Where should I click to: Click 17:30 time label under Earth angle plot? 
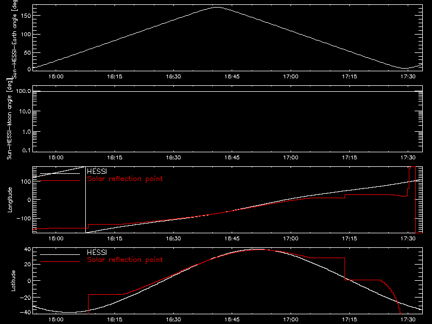[408, 77]
